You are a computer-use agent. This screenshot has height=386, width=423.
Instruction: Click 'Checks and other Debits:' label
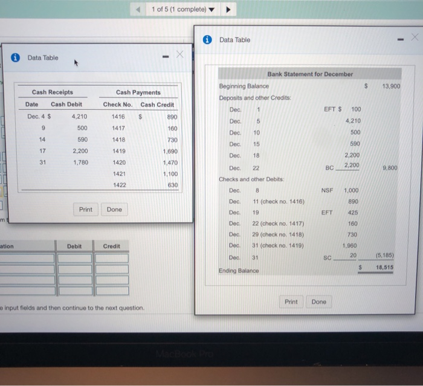(251, 179)
